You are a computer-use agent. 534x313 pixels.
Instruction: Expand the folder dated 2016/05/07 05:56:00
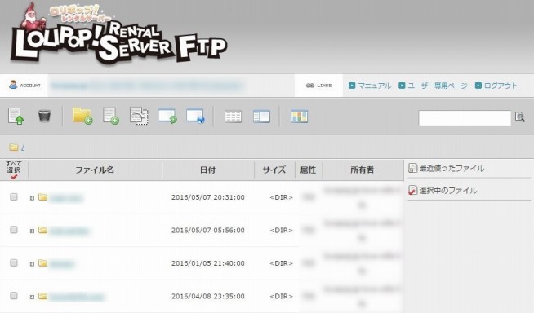coord(32,231)
